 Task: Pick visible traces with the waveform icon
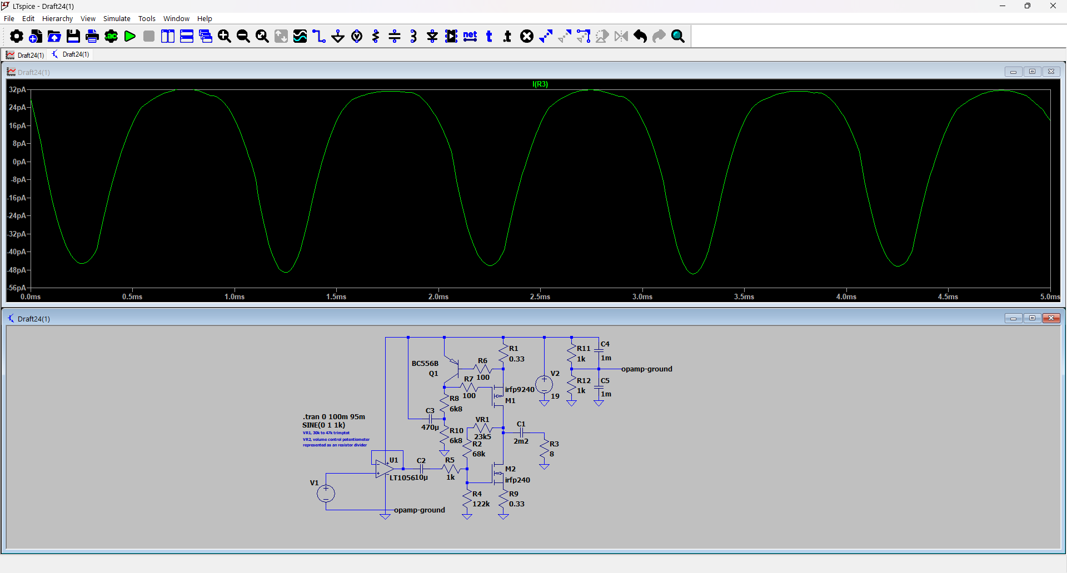300,37
